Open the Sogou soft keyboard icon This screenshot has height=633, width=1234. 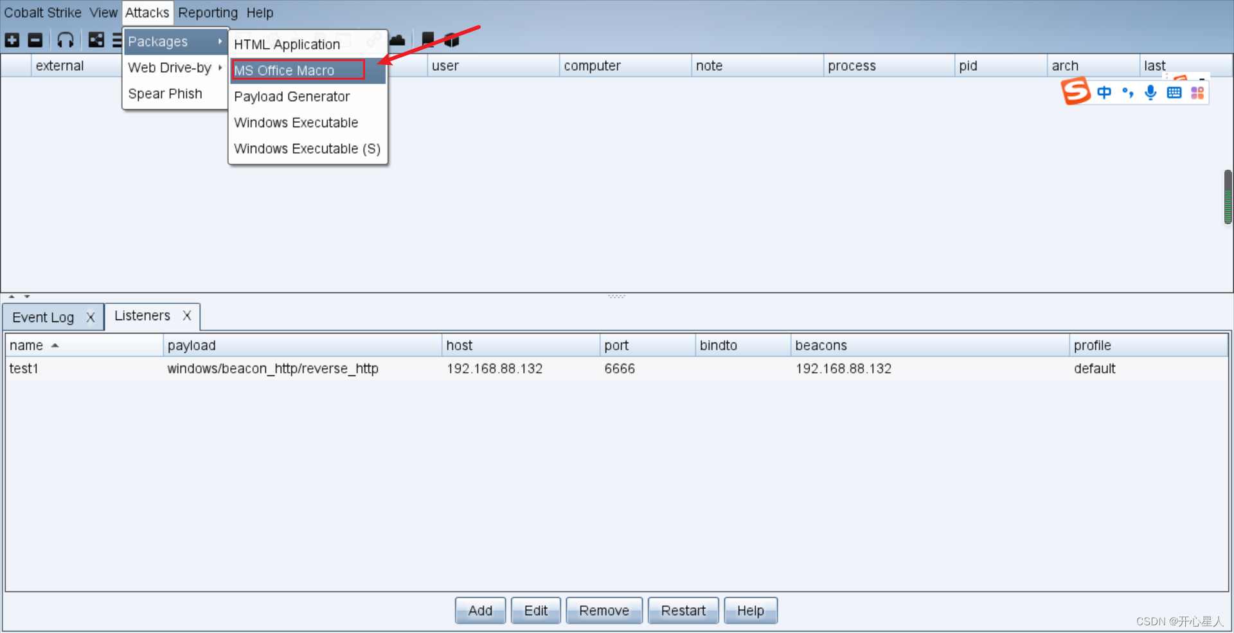pos(1174,93)
